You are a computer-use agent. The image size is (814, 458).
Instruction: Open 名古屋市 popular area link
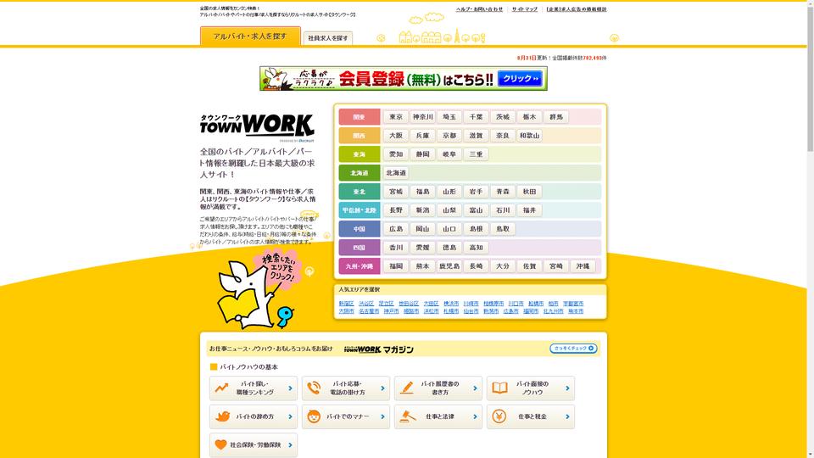click(369, 311)
